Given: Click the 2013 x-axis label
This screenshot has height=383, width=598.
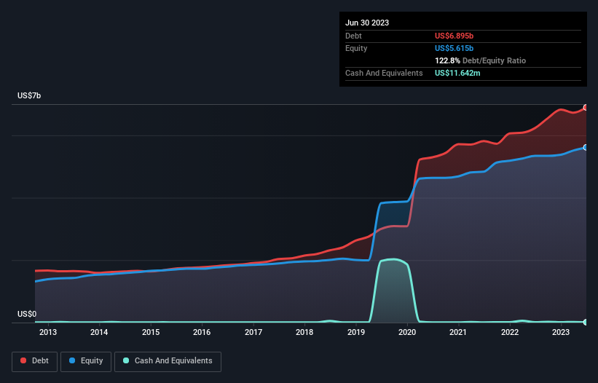Looking at the screenshot, I should click(48, 332).
